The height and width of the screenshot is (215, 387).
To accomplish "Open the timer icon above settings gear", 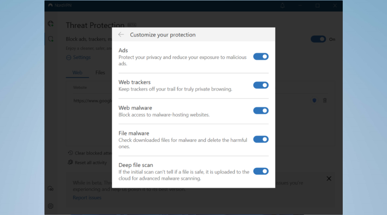I will 51,188.
